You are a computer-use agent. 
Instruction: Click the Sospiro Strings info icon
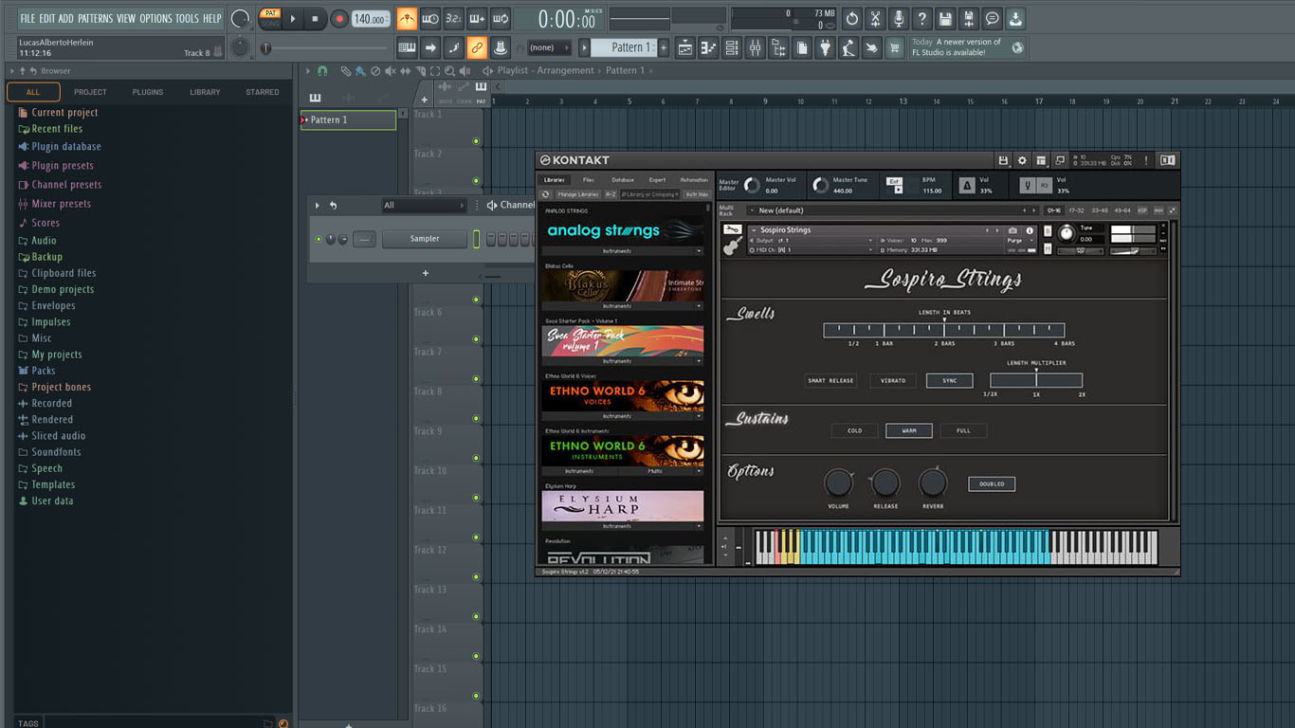point(1030,230)
